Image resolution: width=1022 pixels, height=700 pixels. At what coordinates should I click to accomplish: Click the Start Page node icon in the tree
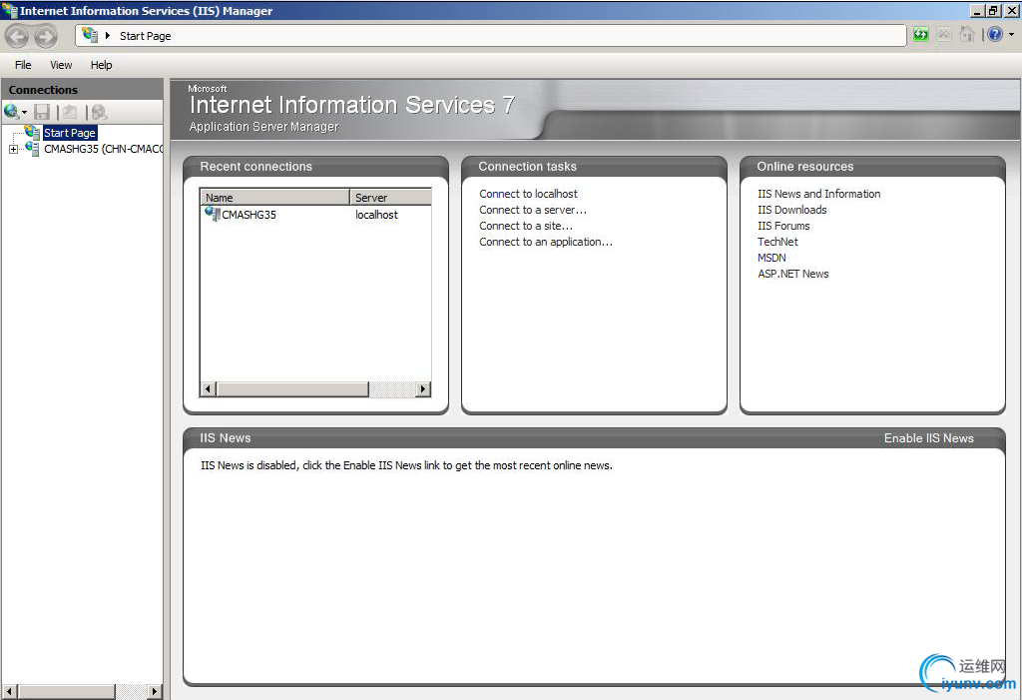(33, 133)
